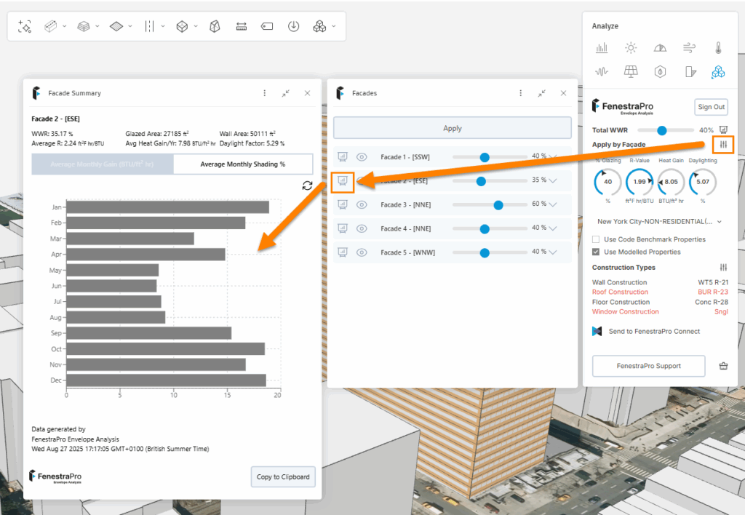Viewport: 745px width, 515px height.
Task: Refresh the Facade Summary chart
Action: pyautogui.click(x=308, y=185)
